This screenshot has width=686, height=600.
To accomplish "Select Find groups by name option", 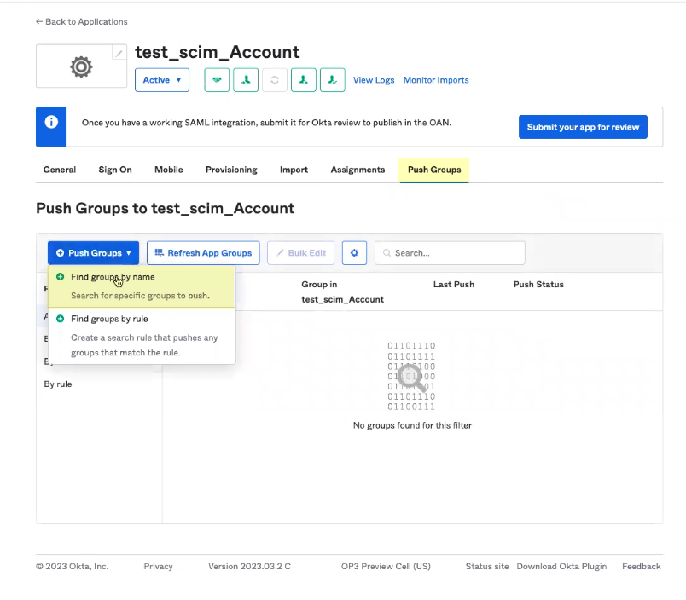I will click(113, 277).
